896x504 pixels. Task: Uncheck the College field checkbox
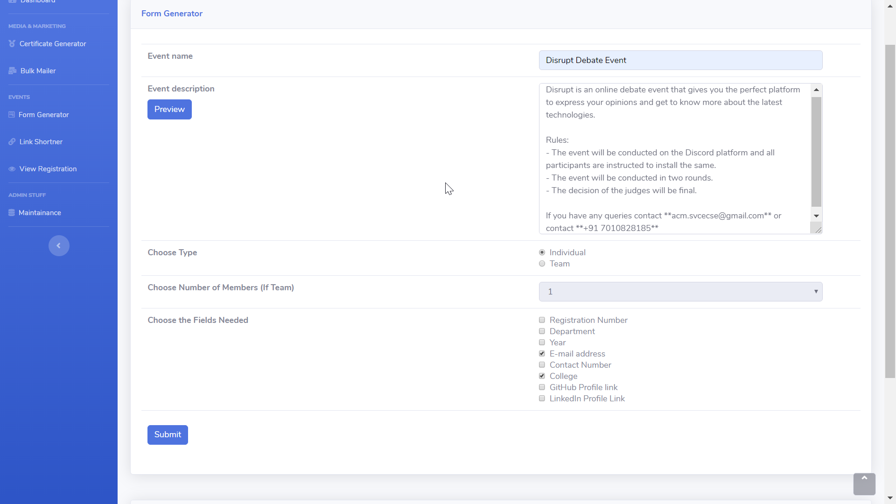click(542, 376)
